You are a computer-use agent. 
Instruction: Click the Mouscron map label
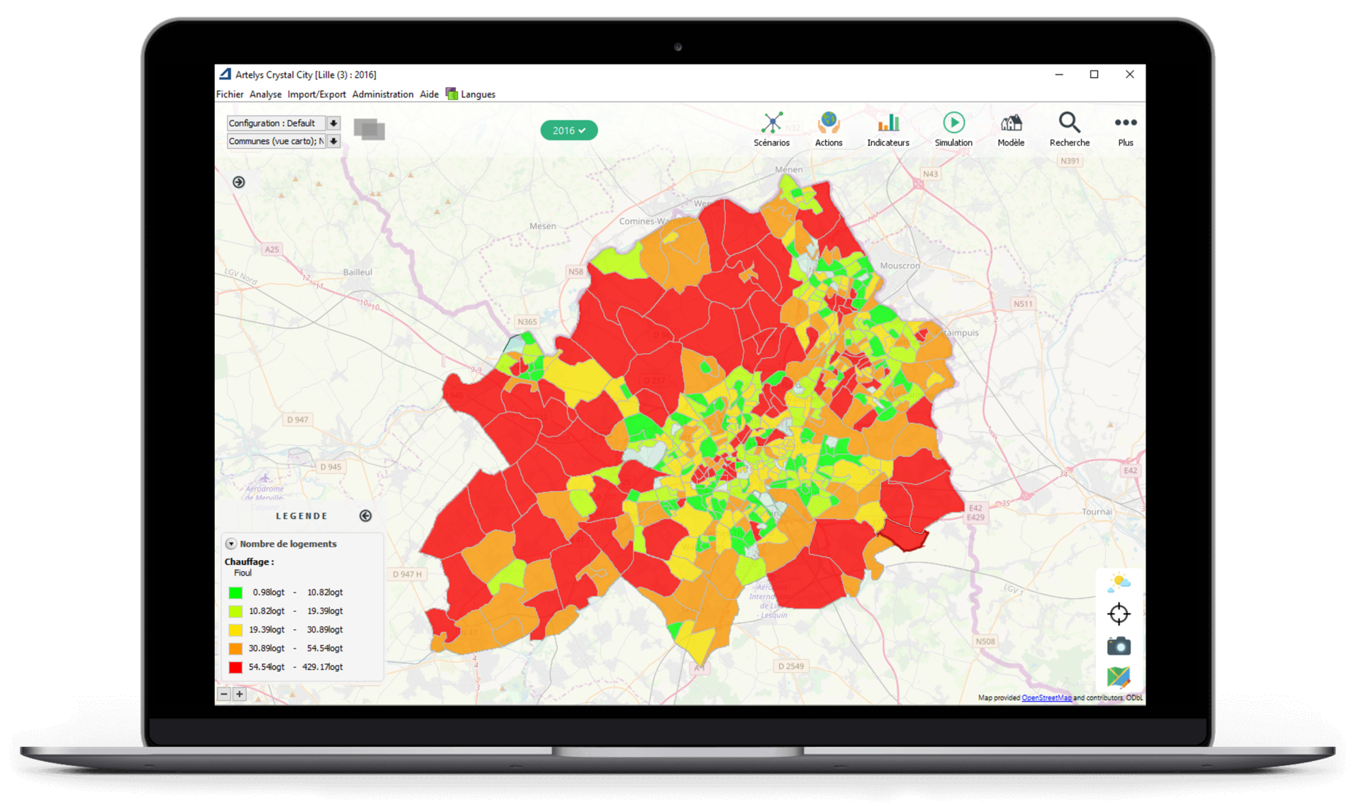[900, 266]
